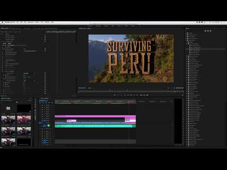Screen dimensions: 227x170
Task: Select the pink-tinted clip thumbnail in Project panel
Action: point(24,119)
